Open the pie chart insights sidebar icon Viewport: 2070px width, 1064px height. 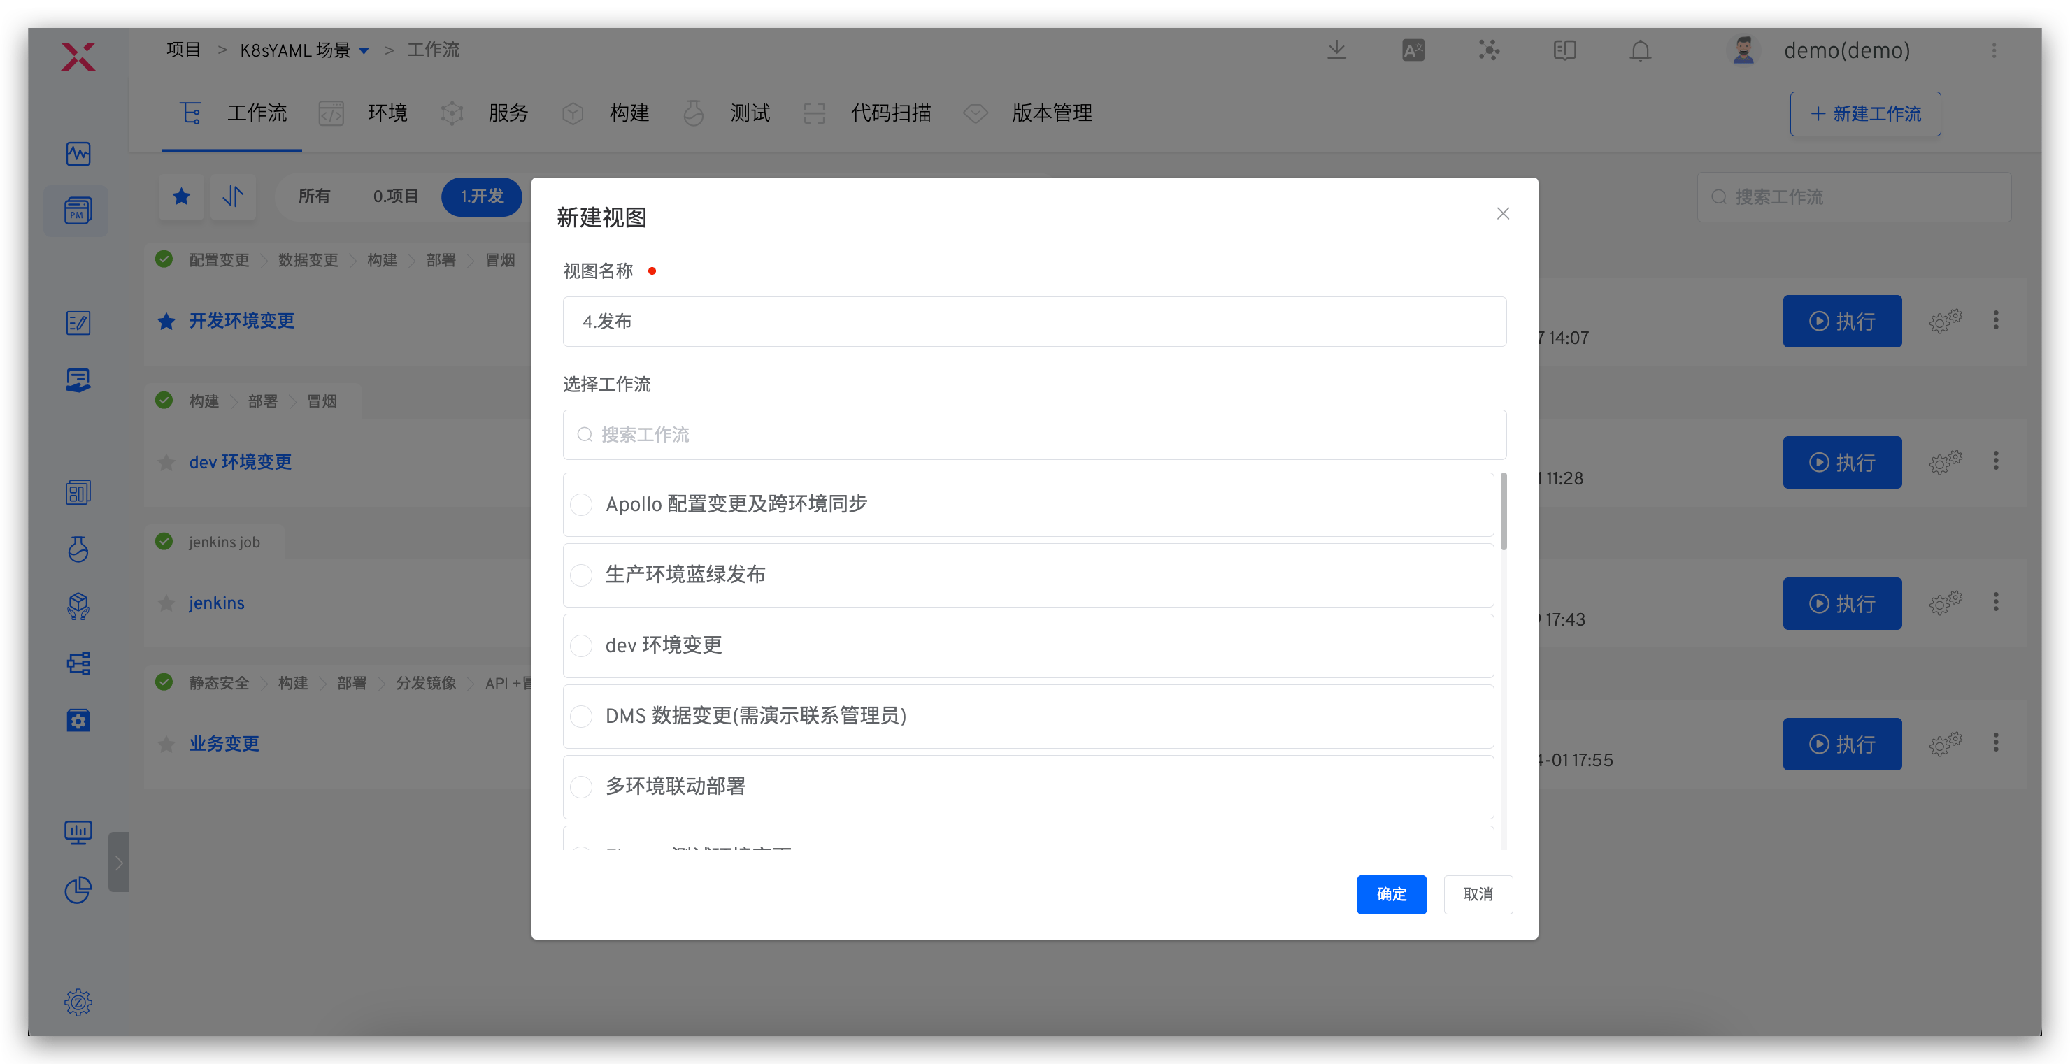pyautogui.click(x=78, y=890)
